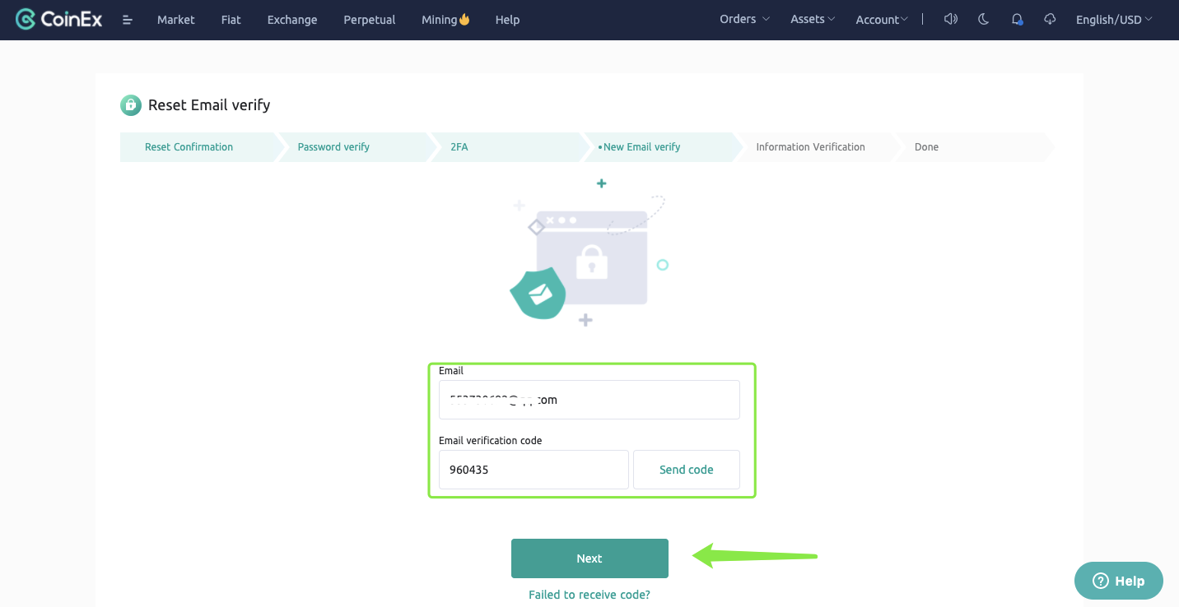Image resolution: width=1179 pixels, height=607 pixels.
Task: Click the cloud download icon
Action: (1050, 19)
